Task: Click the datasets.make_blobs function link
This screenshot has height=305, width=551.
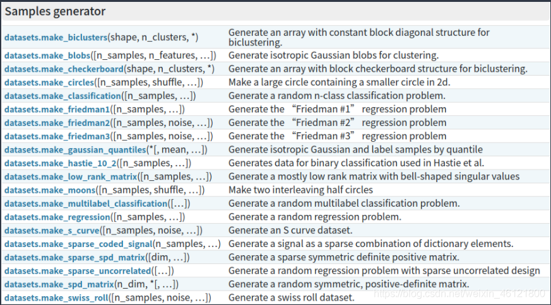Action: (x=48, y=55)
